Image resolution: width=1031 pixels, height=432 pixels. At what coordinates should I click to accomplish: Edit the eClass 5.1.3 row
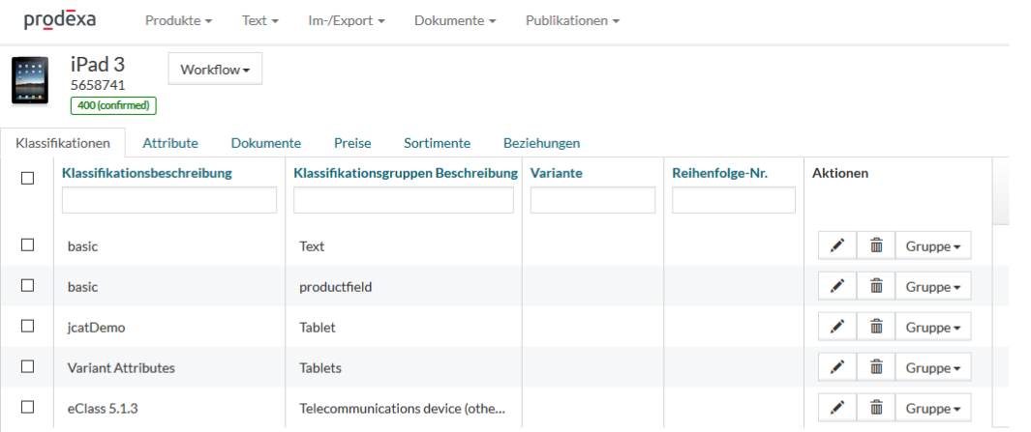(x=837, y=409)
